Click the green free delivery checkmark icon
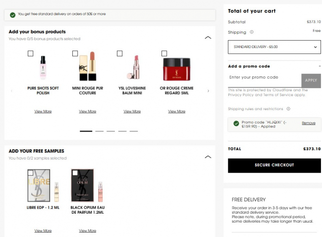The height and width of the screenshot is (237, 322). [x=13, y=15]
